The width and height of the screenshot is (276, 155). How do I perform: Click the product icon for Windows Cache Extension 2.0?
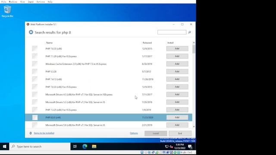35,64
